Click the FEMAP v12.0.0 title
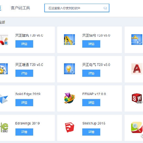Image resolution: width=143 pixels, height=143 pixels. 94,94
